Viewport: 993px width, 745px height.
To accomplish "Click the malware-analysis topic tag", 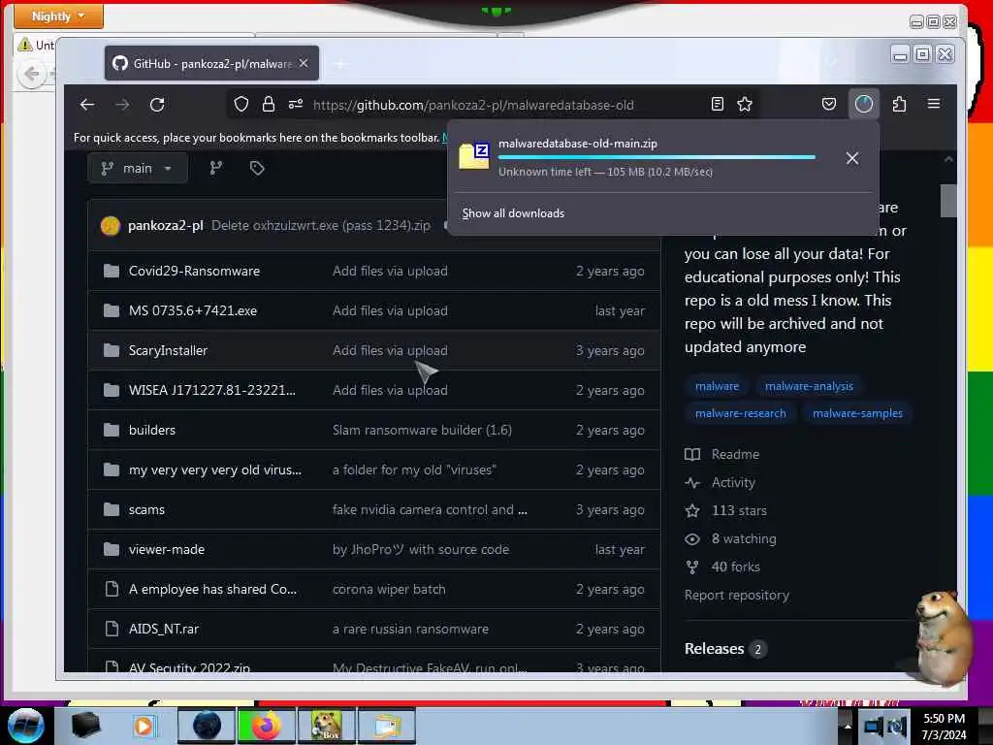I will coord(809,386).
